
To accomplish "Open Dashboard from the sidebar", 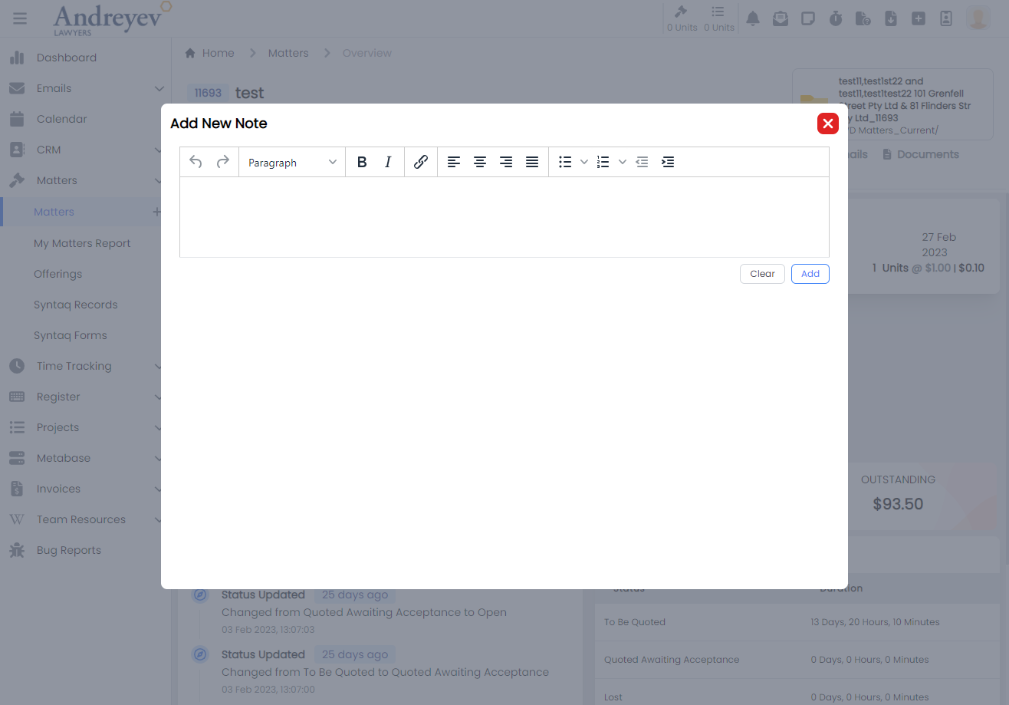I will coord(66,58).
